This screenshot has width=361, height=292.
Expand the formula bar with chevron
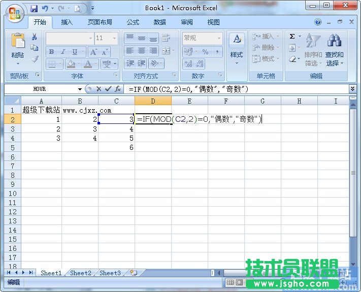point(353,89)
